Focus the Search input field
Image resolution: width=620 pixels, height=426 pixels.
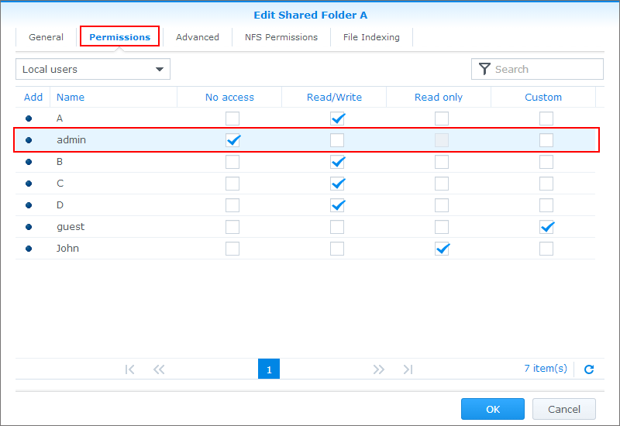537,69
